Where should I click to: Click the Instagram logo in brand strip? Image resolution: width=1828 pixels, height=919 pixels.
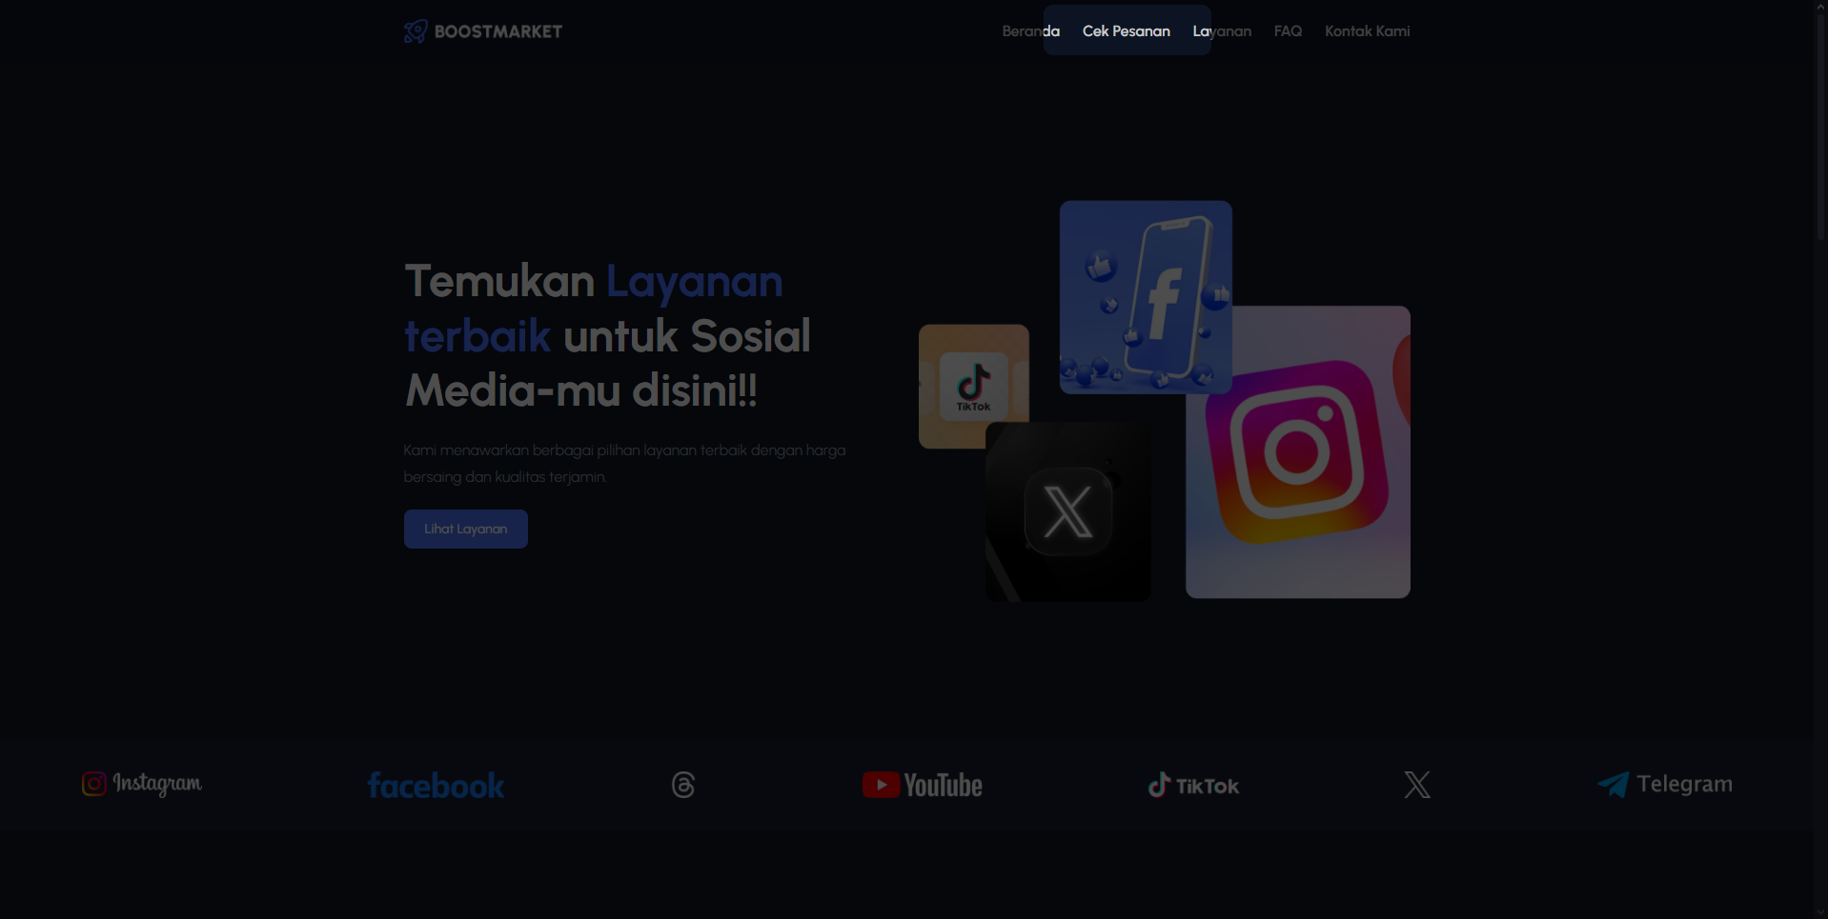(141, 784)
